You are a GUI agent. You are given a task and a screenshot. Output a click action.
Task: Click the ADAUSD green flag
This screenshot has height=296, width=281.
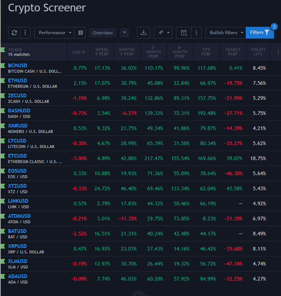point(3,276)
